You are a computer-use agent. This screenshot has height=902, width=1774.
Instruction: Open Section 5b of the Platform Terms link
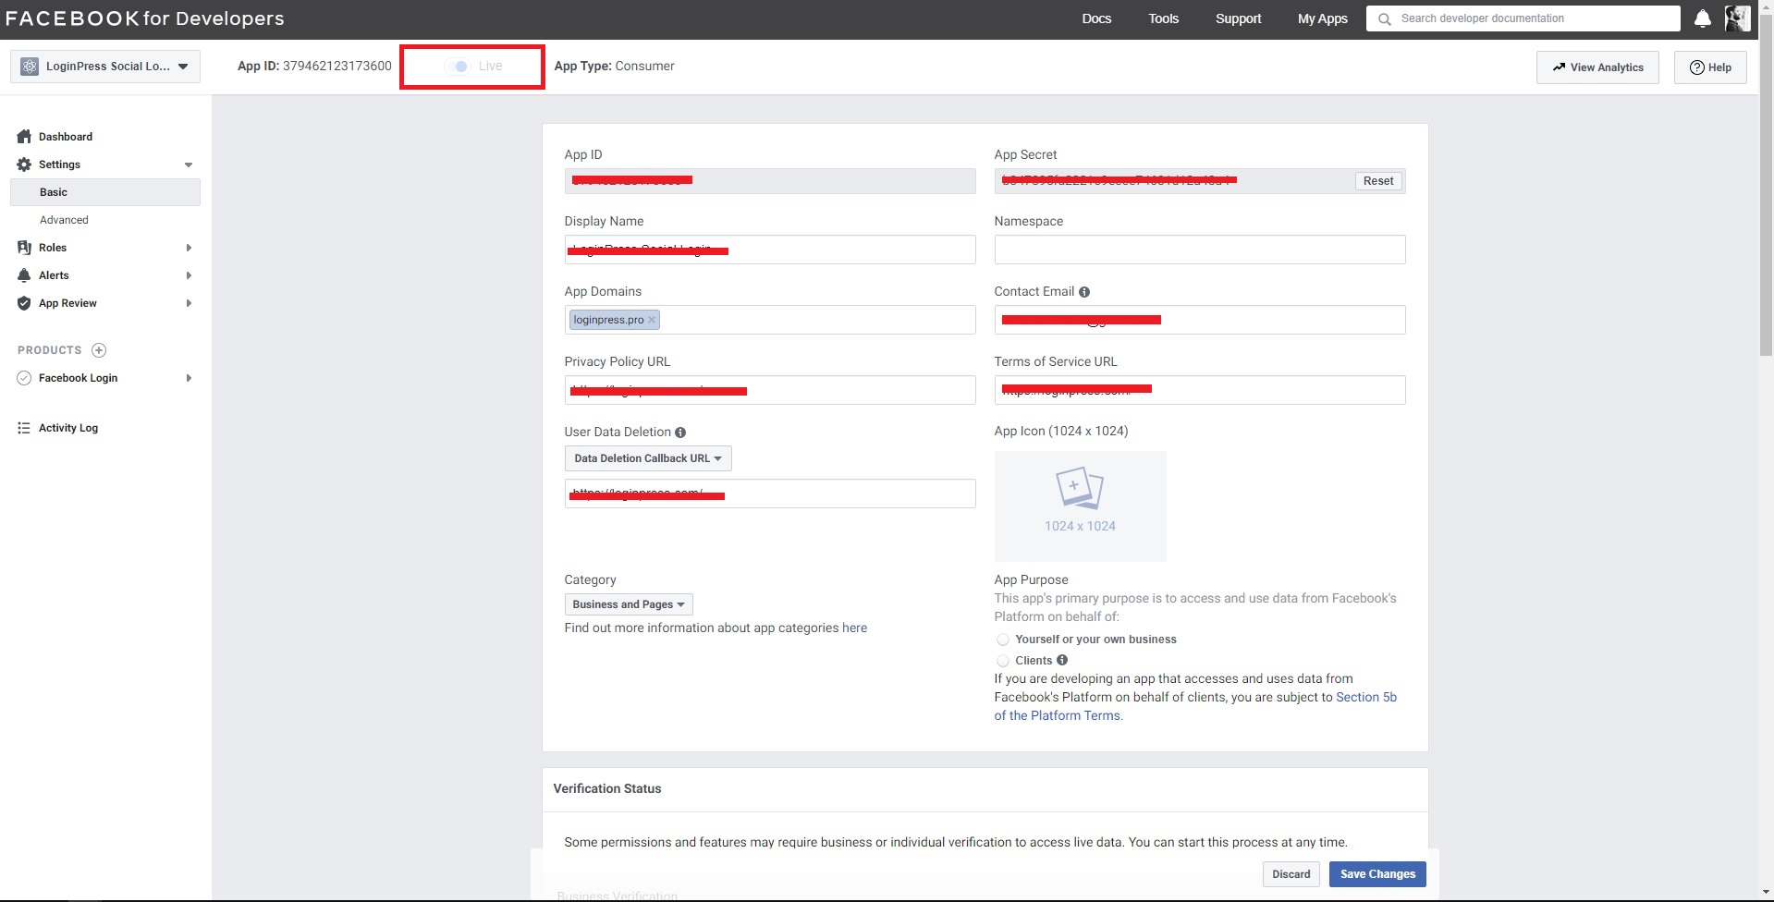point(1195,706)
